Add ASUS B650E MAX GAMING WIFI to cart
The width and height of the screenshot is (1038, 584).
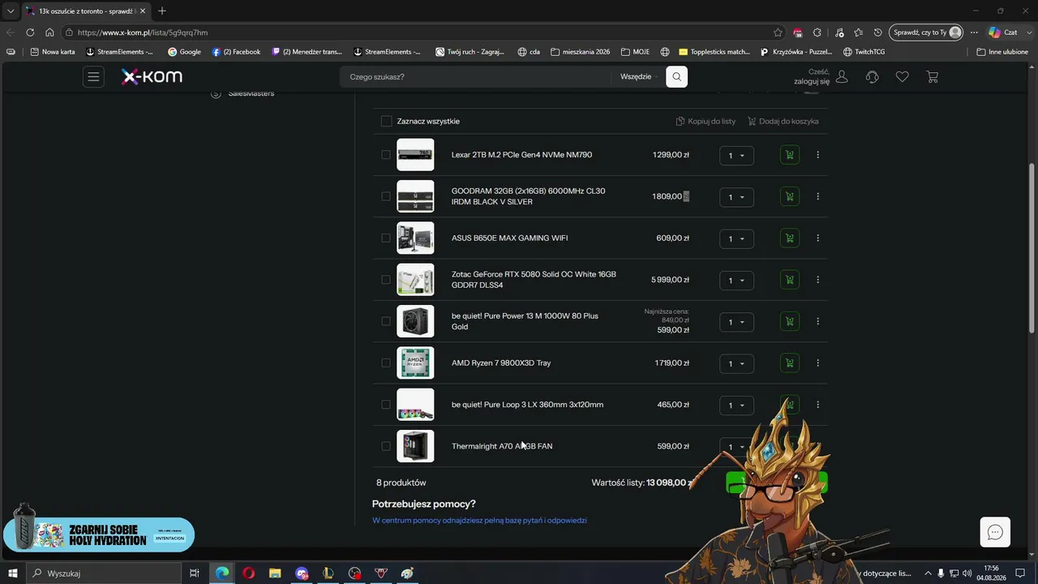coord(789,238)
